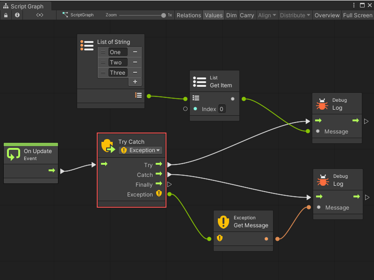This screenshot has width=374, height=280.
Task: Open the Distribute dropdown in the toolbar
Action: tap(295, 15)
